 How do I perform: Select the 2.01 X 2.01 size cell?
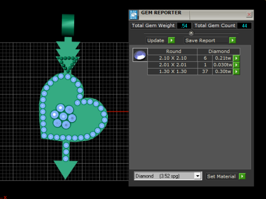pyautogui.click(x=173, y=65)
